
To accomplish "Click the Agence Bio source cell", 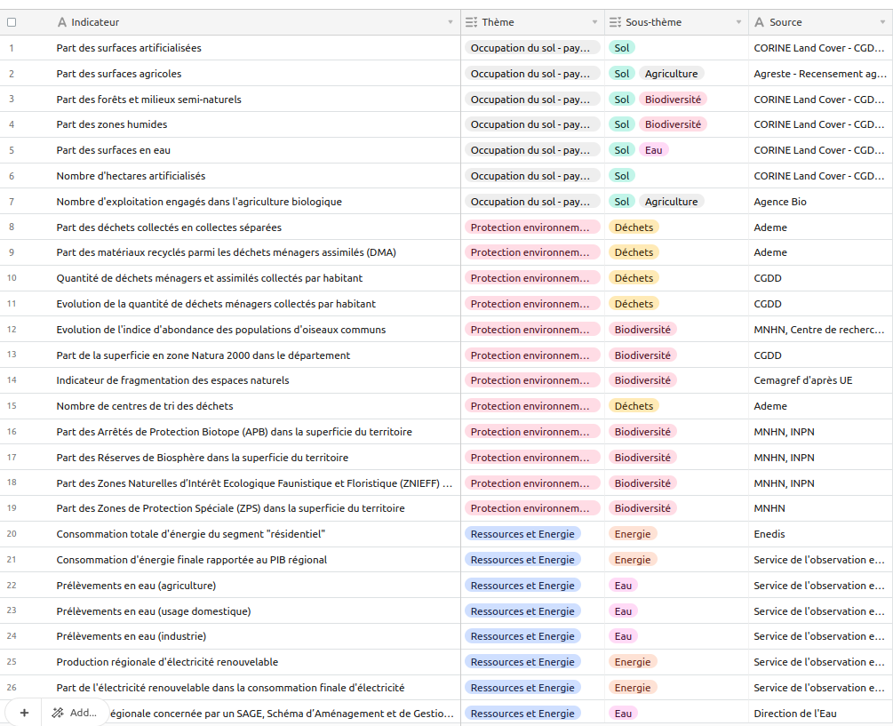I will click(x=780, y=202).
